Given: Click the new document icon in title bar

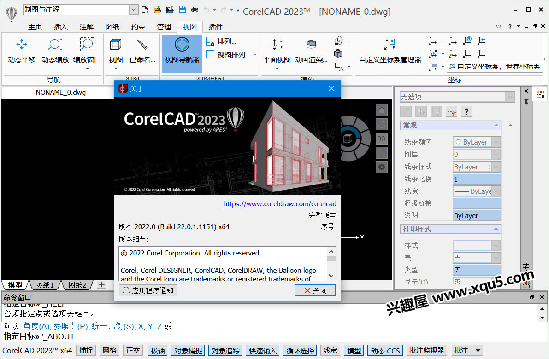Looking at the screenshot, I should pyautogui.click(x=145, y=10).
